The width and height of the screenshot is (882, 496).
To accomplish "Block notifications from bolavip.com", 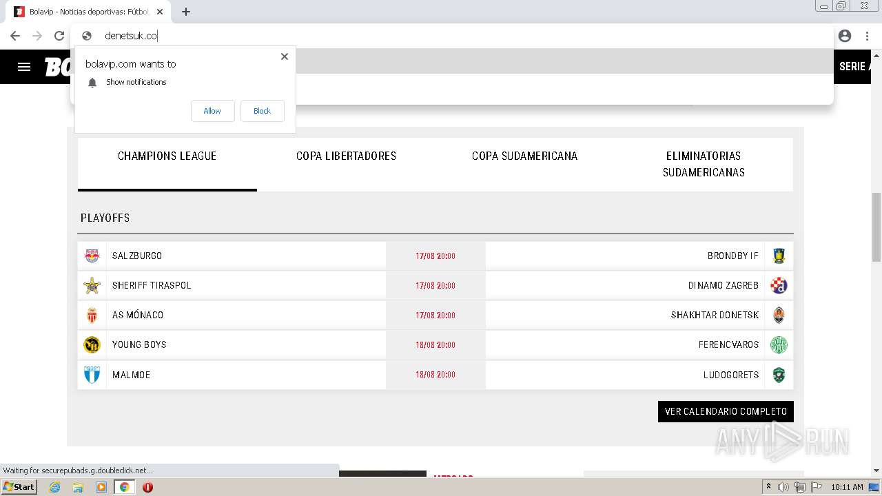I will (x=262, y=111).
